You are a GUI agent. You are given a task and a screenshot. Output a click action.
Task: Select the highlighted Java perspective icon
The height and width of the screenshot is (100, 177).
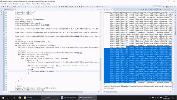pos(167,7)
